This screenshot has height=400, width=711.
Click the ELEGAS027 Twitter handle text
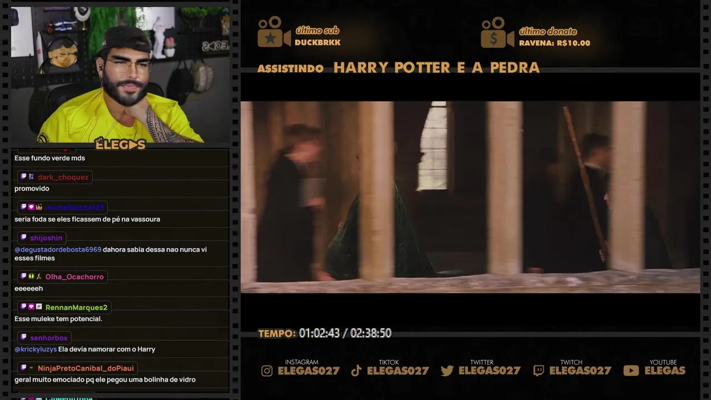click(x=489, y=371)
